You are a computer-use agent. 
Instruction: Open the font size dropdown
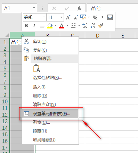pos(61,17)
